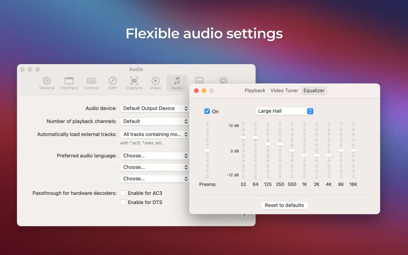Open the Interface preferences pane
This screenshot has height=255, width=408.
click(x=69, y=83)
